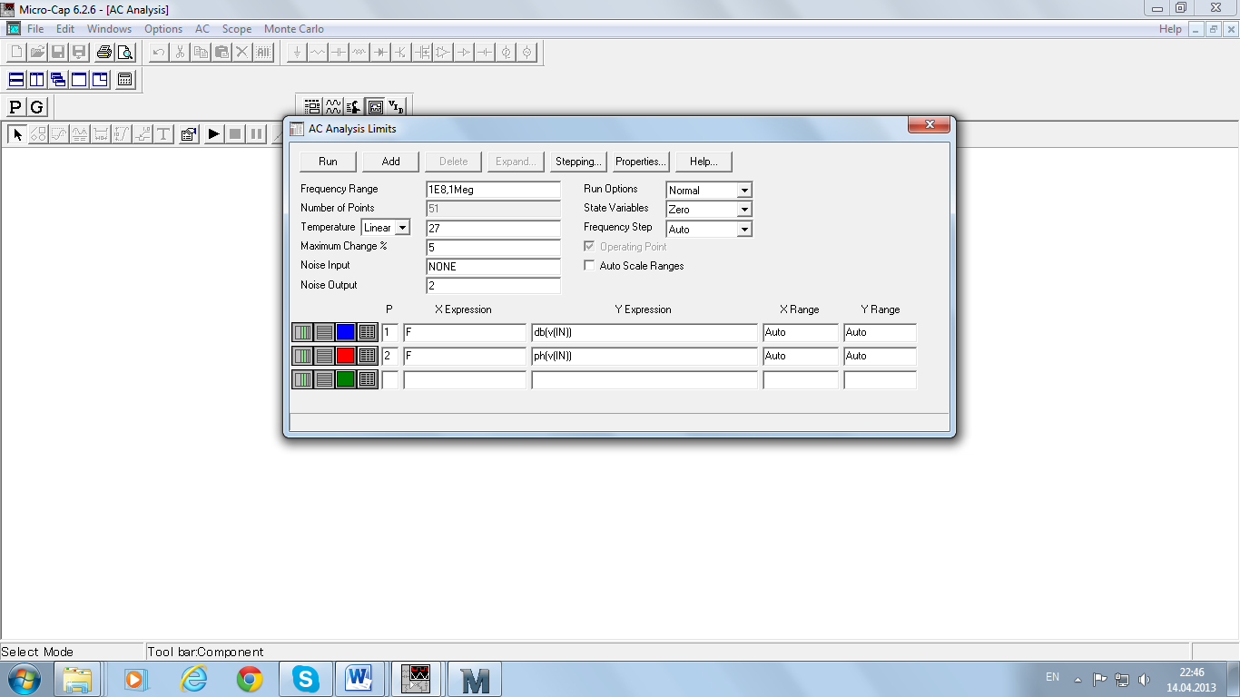The image size is (1240, 697).
Task: Click the Help... button in the dialog
Action: coord(704,162)
